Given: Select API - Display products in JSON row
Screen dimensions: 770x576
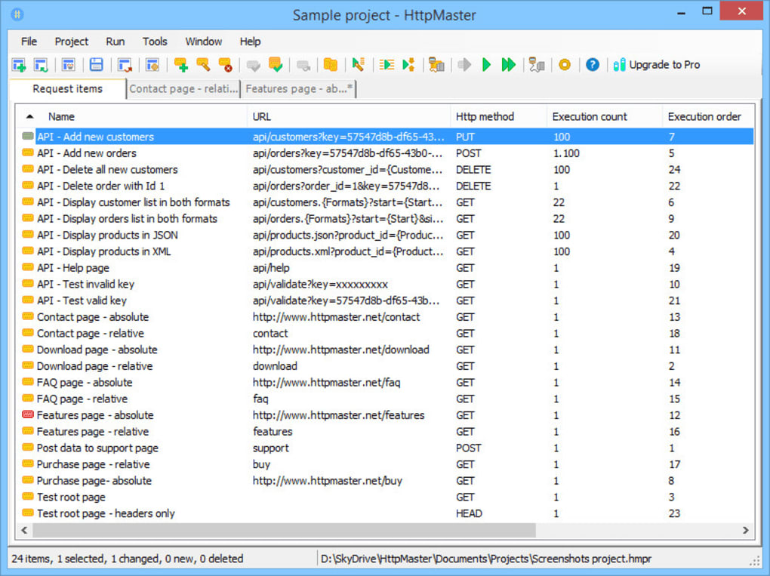Looking at the screenshot, I should point(386,236).
